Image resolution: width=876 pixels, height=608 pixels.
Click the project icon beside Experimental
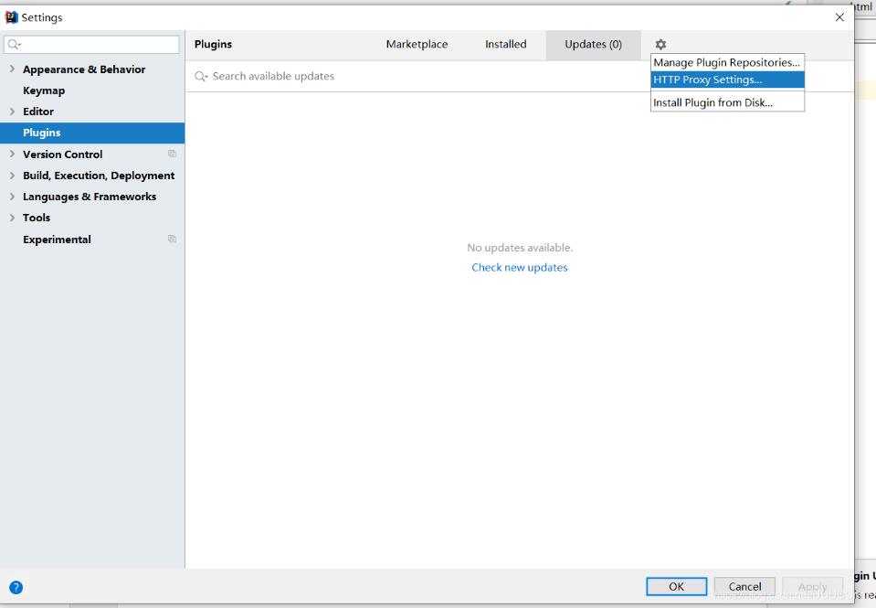(173, 239)
